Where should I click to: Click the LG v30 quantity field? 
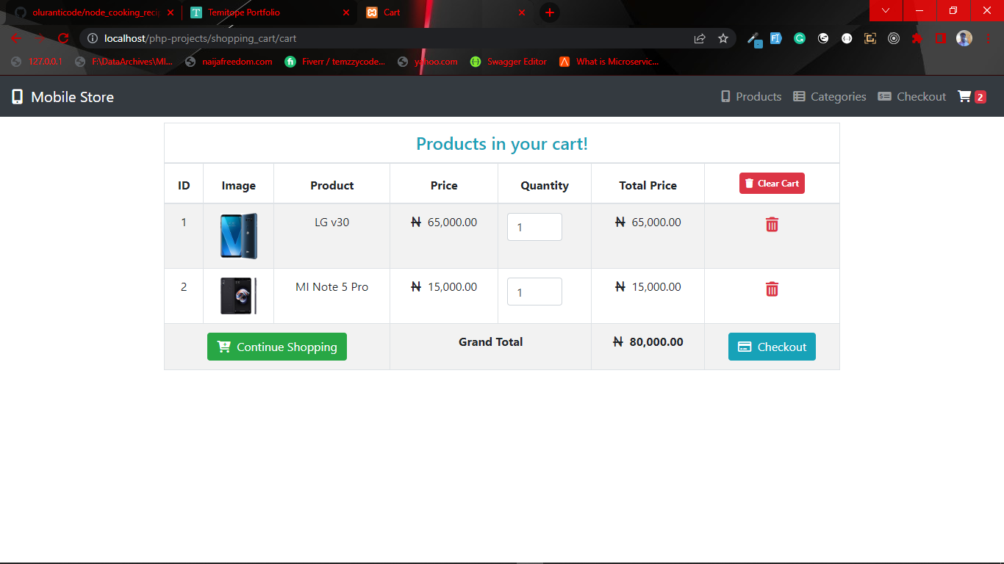point(534,227)
